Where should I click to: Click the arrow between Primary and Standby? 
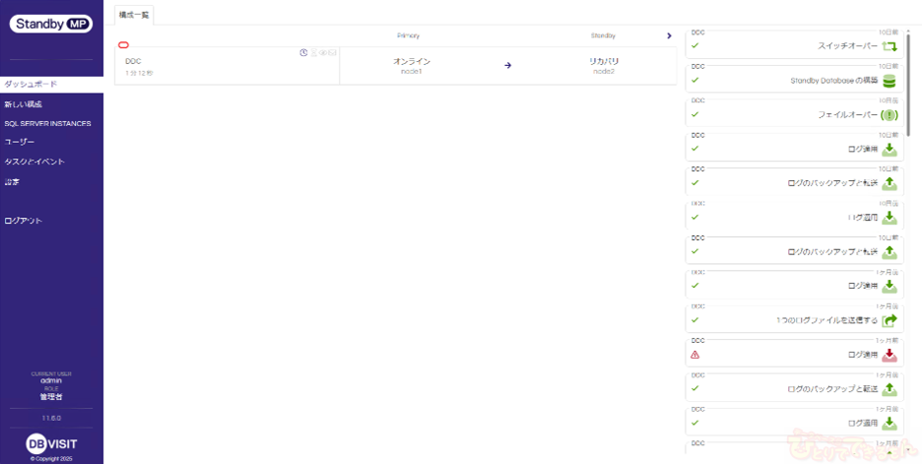click(x=508, y=65)
